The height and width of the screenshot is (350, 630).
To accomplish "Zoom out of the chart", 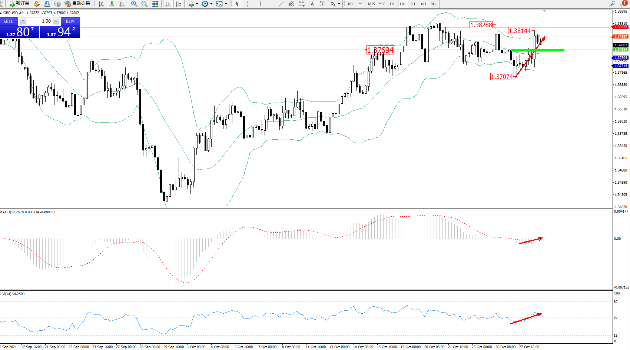I will 145,4.
